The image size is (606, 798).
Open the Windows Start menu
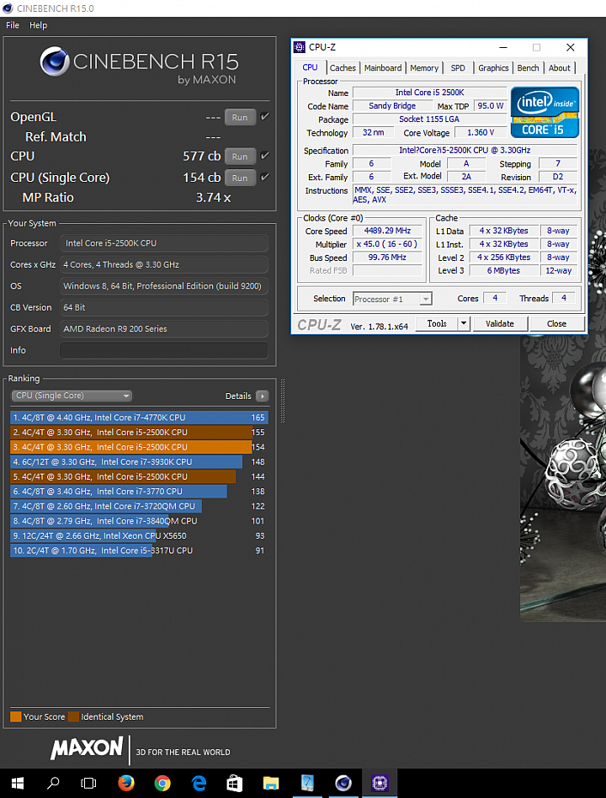point(18,783)
